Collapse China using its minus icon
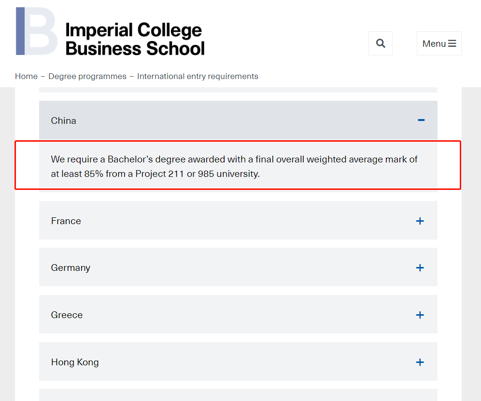The image size is (481, 401). tap(420, 120)
